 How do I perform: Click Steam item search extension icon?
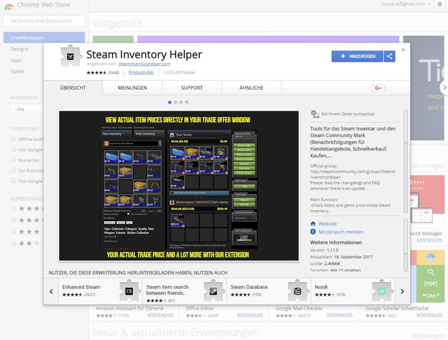tap(214, 291)
